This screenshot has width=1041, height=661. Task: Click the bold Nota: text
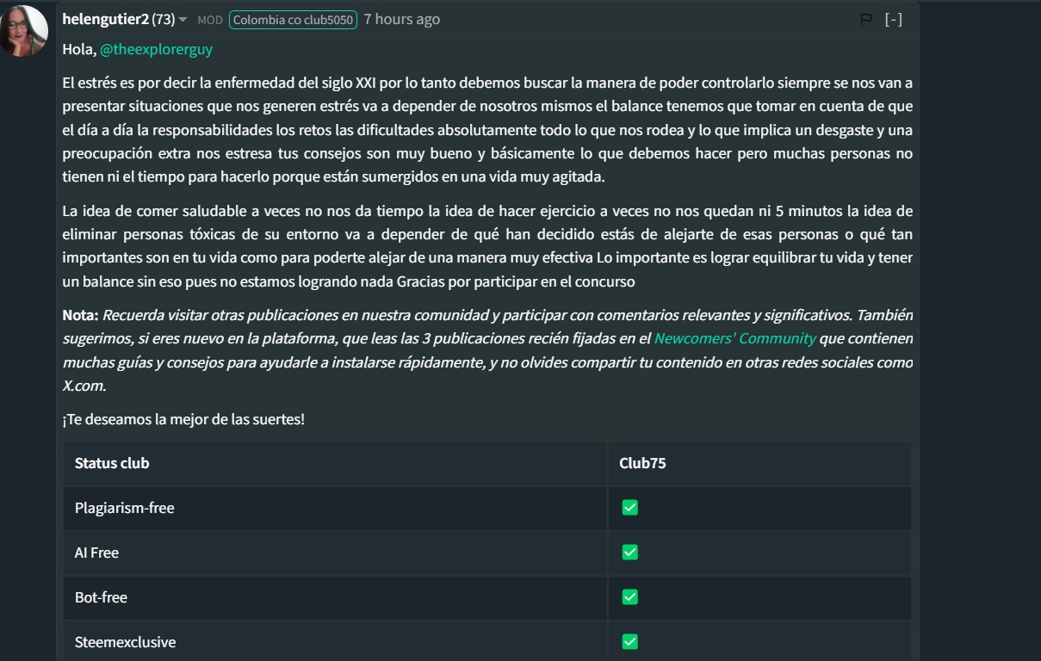(x=81, y=315)
